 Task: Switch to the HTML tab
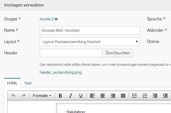click(x=12, y=83)
